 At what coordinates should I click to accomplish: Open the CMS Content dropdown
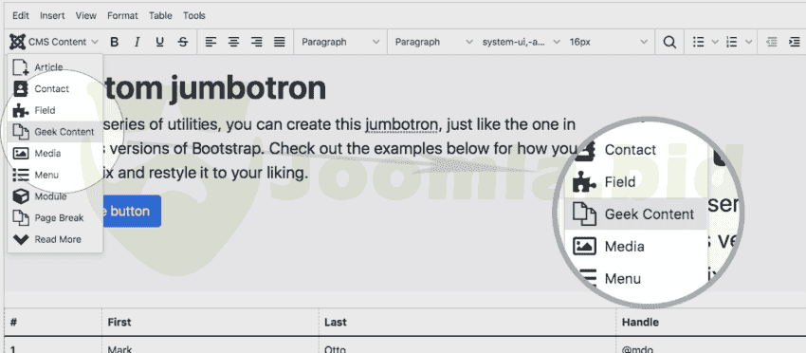click(54, 42)
